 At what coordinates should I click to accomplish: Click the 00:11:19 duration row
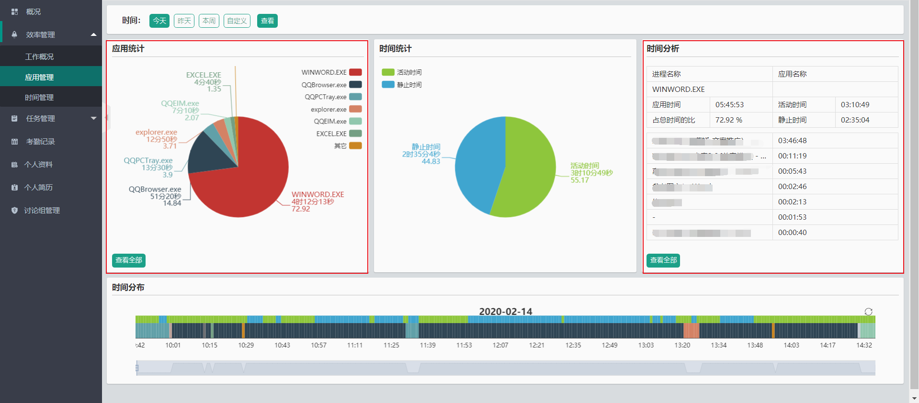772,156
